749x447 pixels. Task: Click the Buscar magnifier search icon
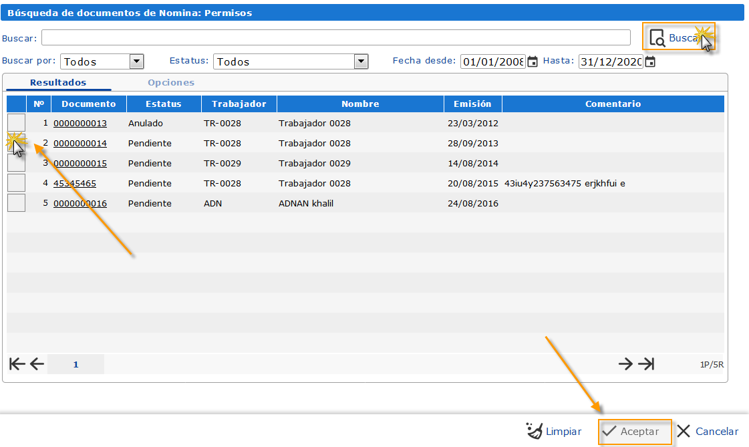657,37
